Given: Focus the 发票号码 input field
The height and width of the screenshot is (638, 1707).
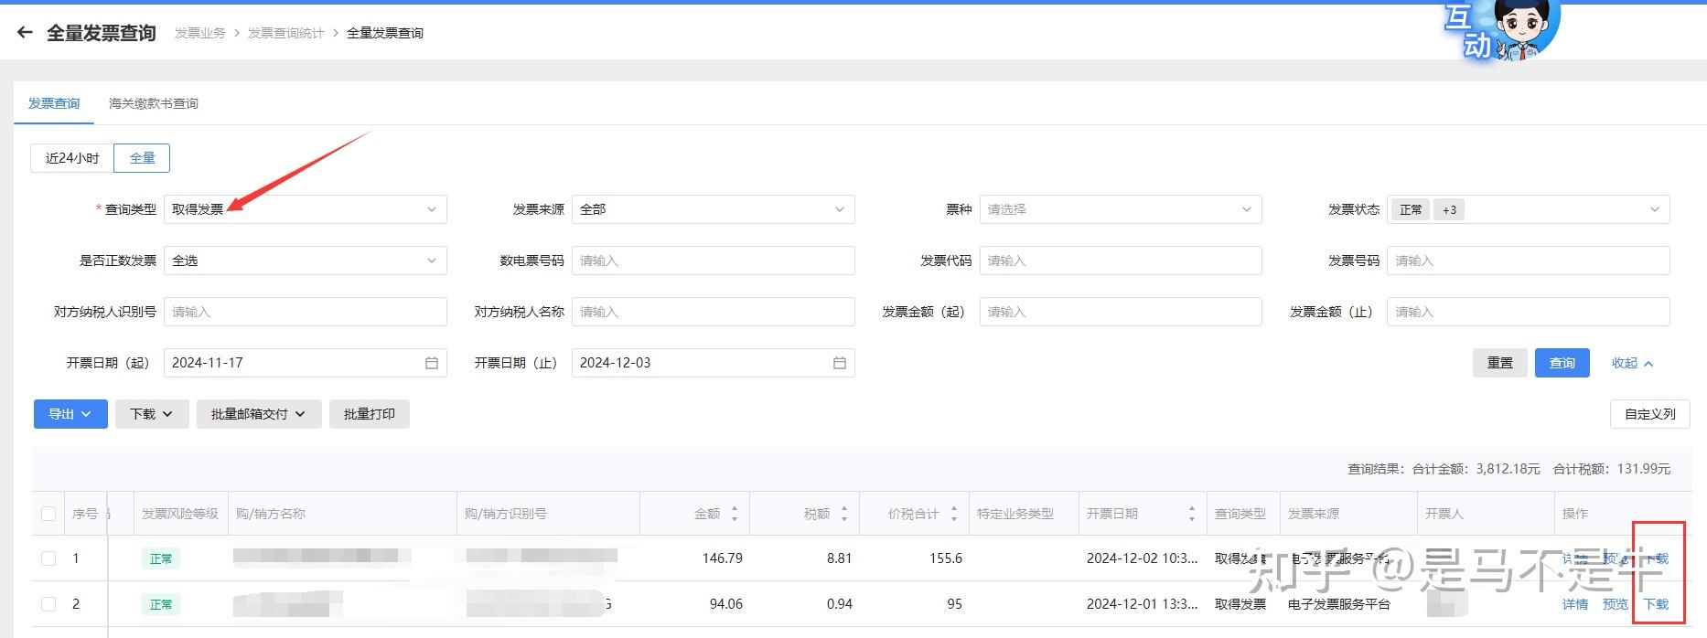Looking at the screenshot, I should [1529, 261].
